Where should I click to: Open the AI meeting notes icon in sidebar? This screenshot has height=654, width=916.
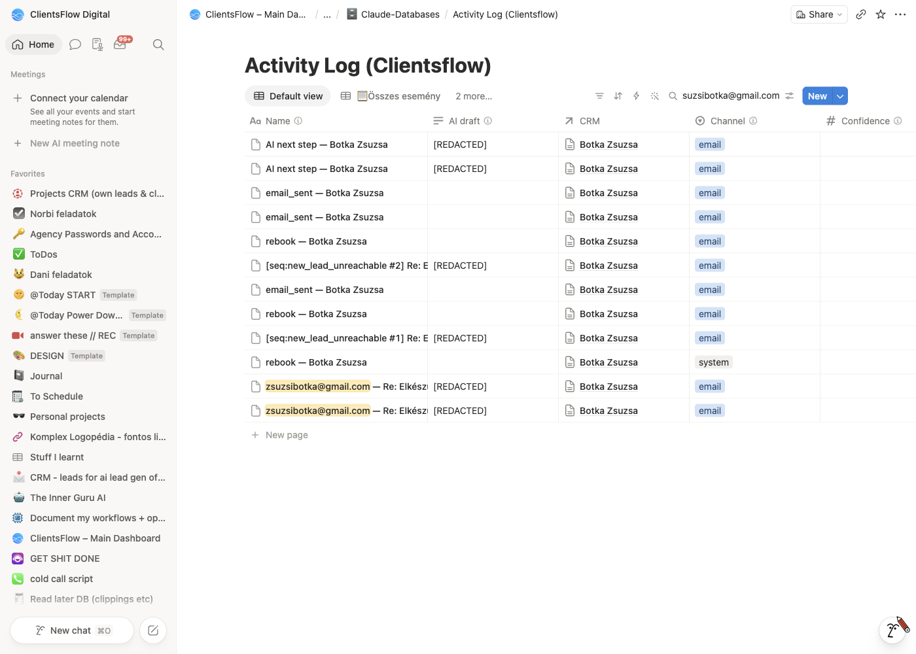(x=97, y=44)
